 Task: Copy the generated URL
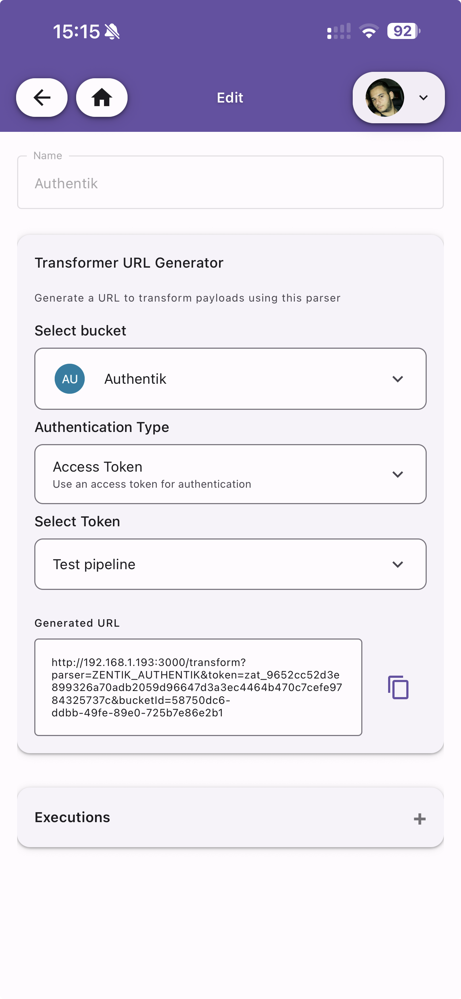398,687
